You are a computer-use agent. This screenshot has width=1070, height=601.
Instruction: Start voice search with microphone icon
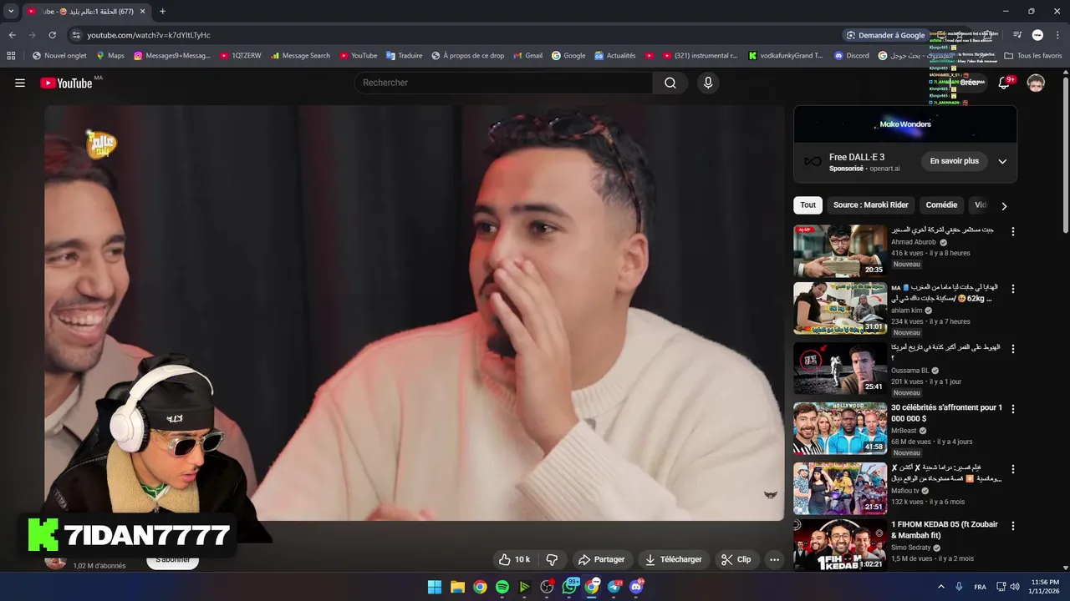[x=708, y=83]
